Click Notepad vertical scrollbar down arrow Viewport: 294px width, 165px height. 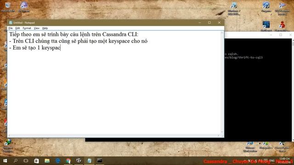(222, 132)
